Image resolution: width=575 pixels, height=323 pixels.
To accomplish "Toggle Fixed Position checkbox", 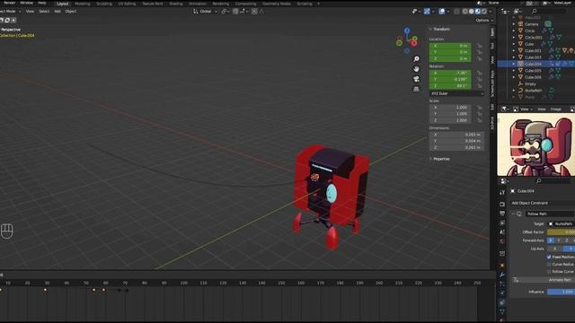I will 549,258.
